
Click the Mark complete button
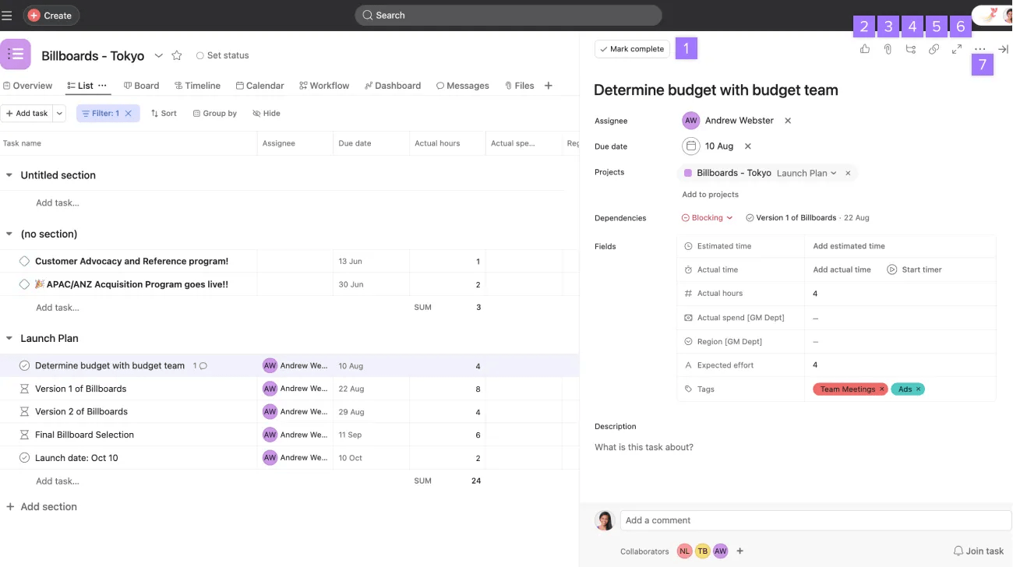631,48
